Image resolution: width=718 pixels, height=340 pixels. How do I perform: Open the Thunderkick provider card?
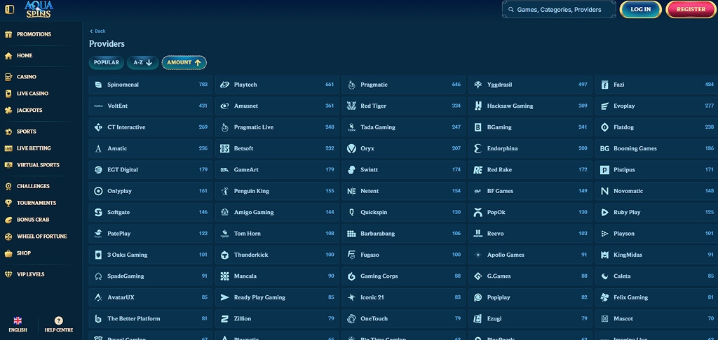277,255
